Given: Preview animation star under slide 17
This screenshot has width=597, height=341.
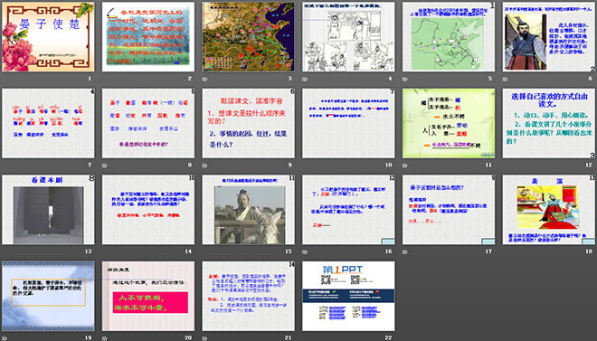Looking at the screenshot, I should point(405,252).
